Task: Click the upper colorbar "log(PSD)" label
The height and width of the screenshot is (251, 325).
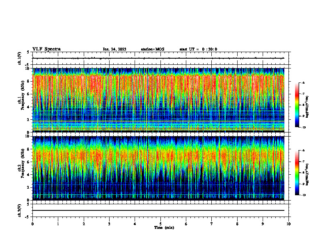Action: coord(307,107)
